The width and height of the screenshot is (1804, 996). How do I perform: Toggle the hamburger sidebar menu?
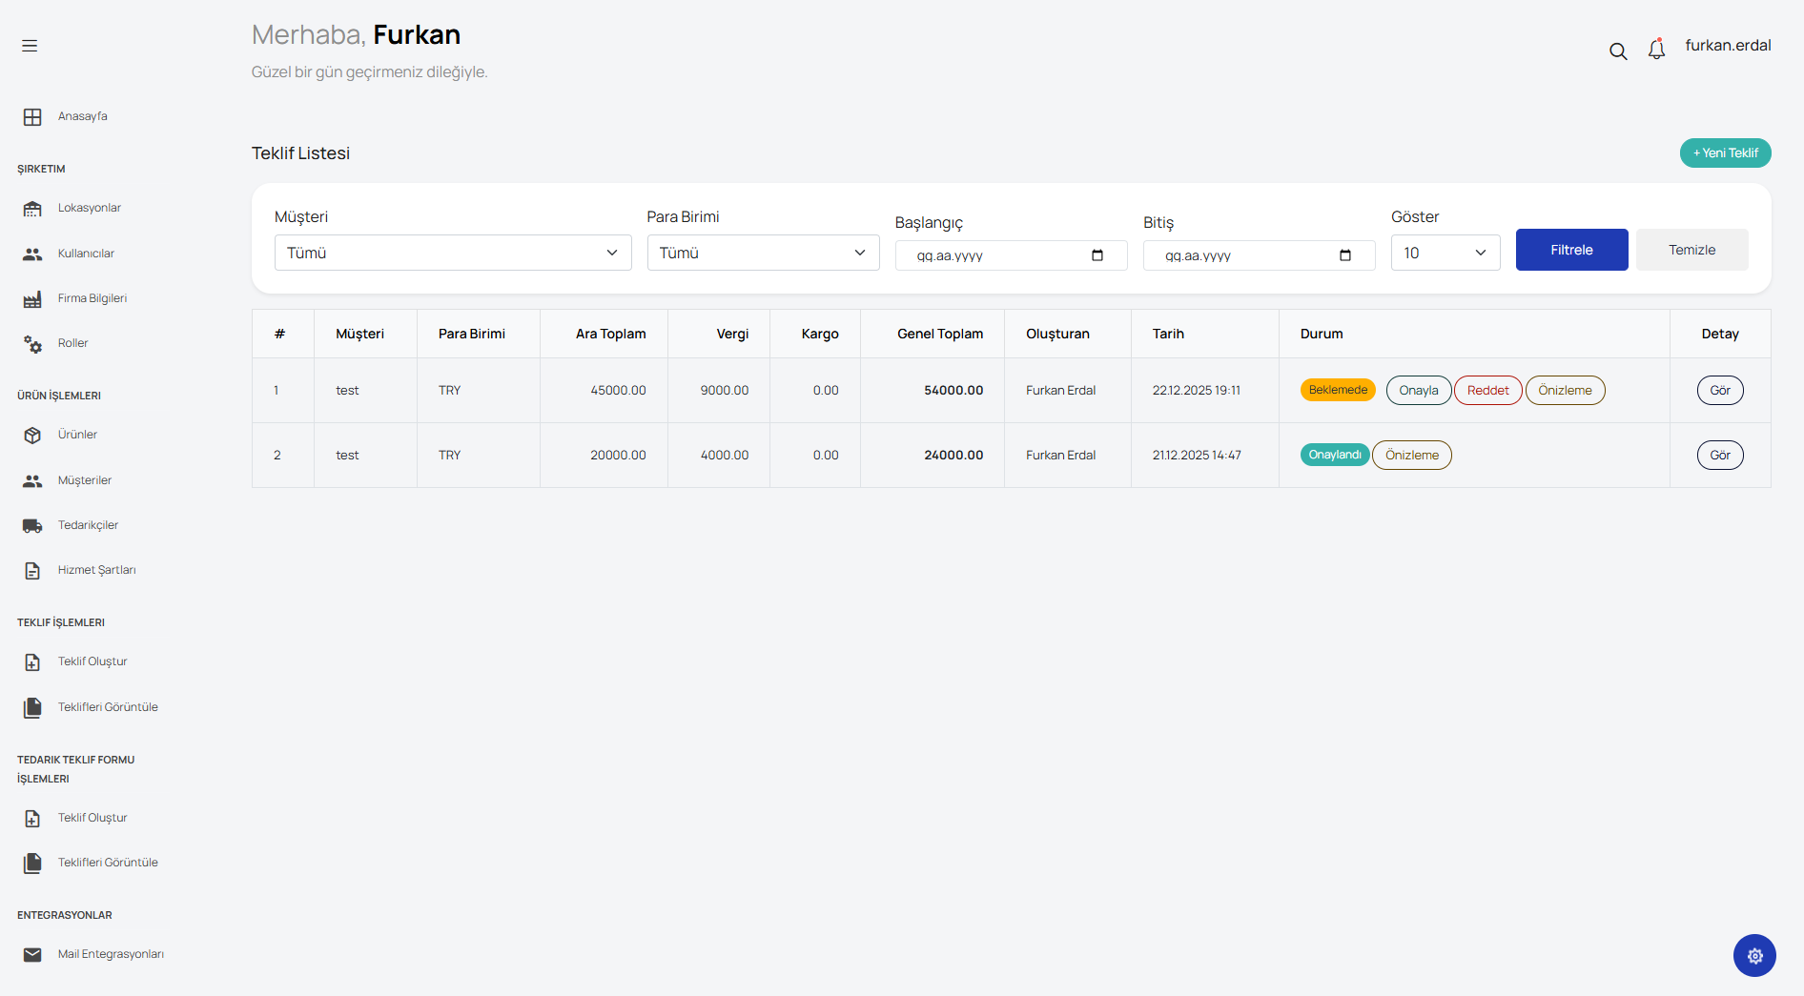coord(30,46)
